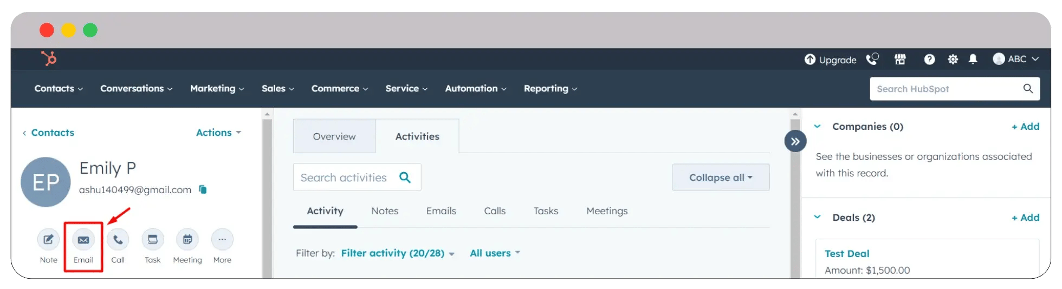1062x289 pixels.
Task: Click the Search activities magnifier icon
Action: pos(405,178)
